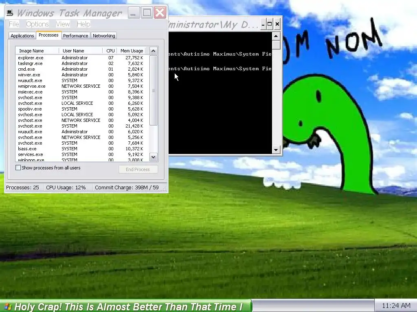Click the 11:24 AM taskbar clock
This screenshot has width=417, height=312.
point(396,306)
